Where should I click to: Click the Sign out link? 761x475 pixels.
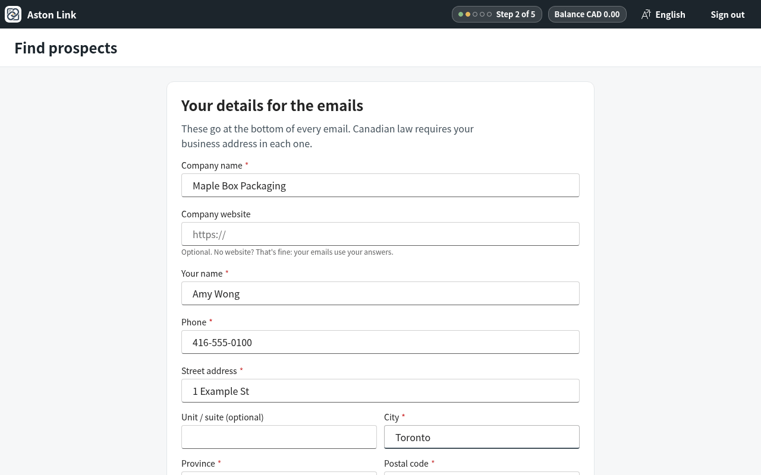point(728,14)
